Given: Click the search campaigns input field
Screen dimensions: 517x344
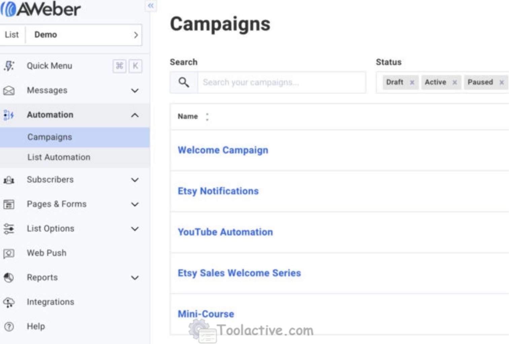Looking at the screenshot, I should 283,82.
